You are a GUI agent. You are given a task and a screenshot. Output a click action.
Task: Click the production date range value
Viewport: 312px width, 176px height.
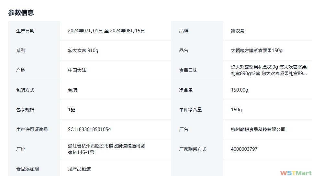point(106,31)
